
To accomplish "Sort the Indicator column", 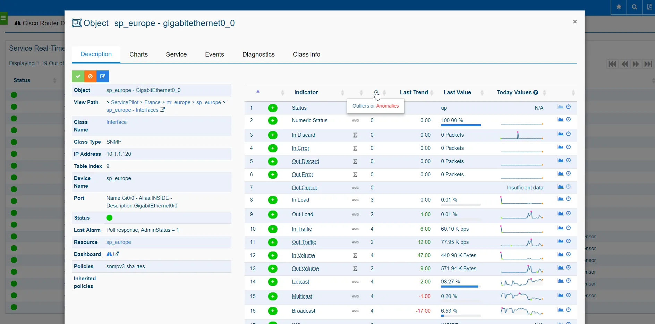I will point(342,93).
